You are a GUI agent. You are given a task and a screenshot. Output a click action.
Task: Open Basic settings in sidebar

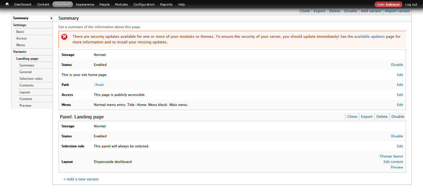20,32
